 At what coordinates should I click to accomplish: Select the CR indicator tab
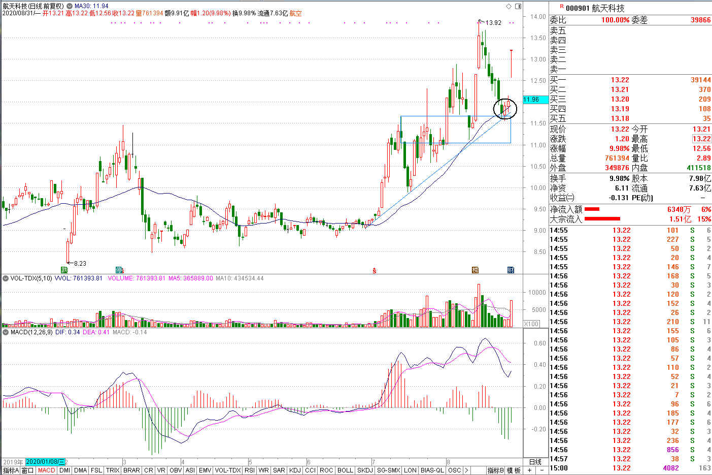click(148, 470)
